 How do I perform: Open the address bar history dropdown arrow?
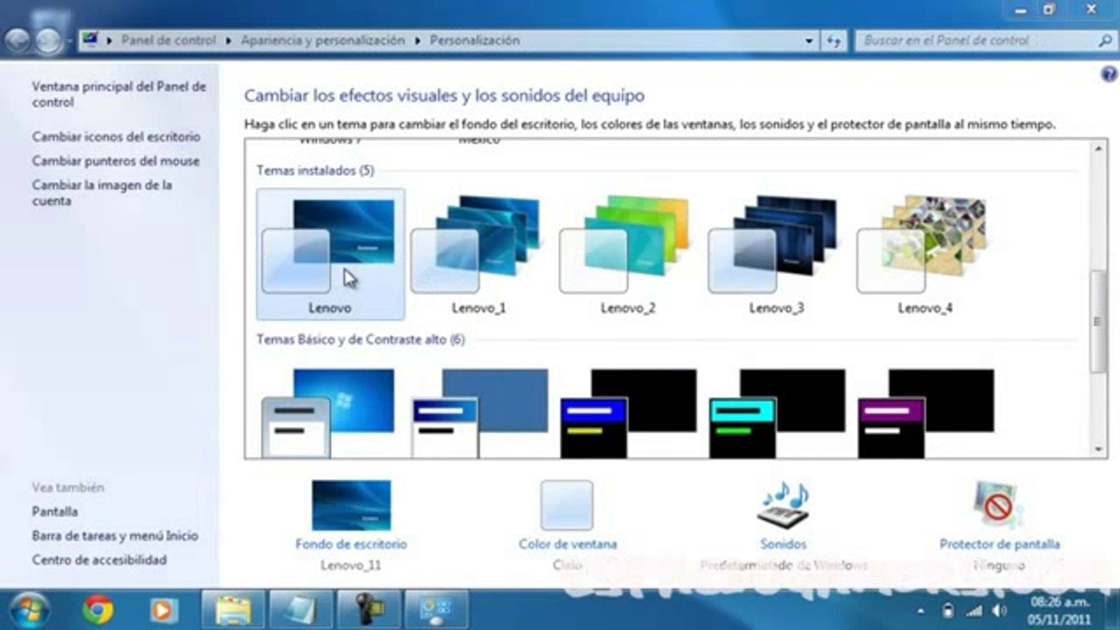[809, 40]
